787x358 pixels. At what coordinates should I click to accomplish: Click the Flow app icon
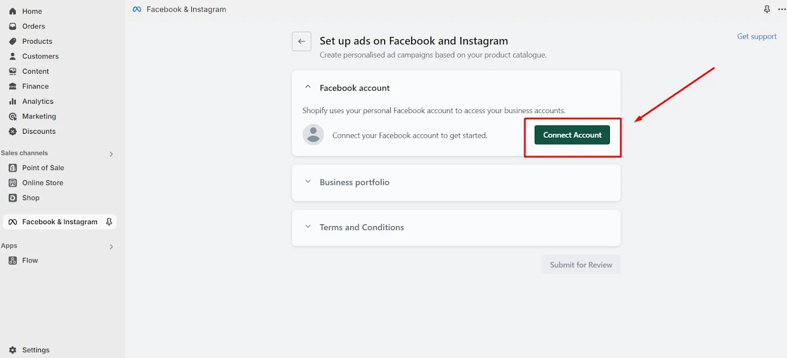pyautogui.click(x=13, y=261)
